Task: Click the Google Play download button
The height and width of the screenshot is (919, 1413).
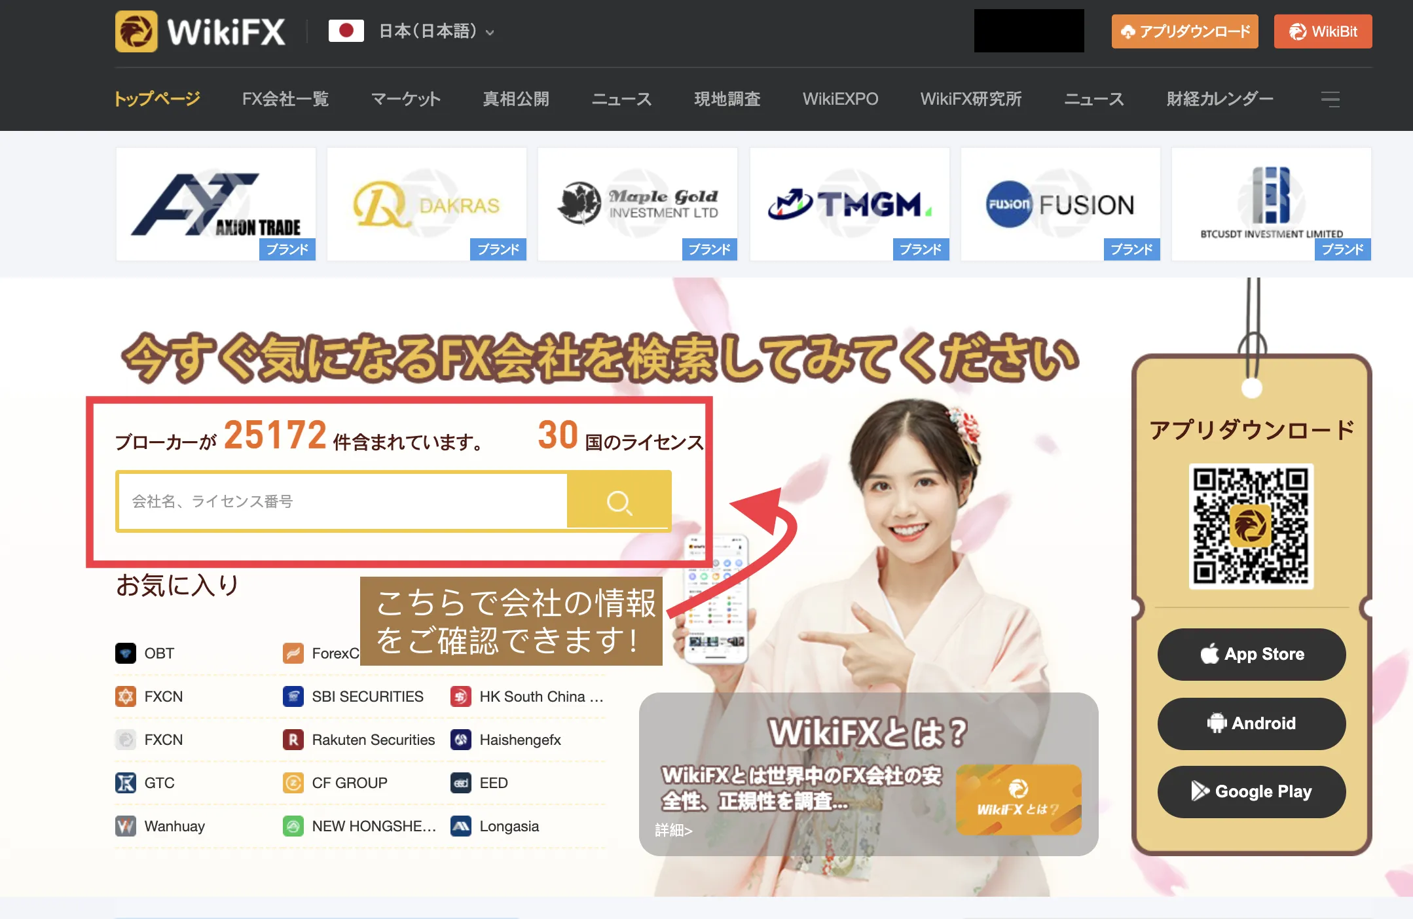Action: pos(1251,791)
